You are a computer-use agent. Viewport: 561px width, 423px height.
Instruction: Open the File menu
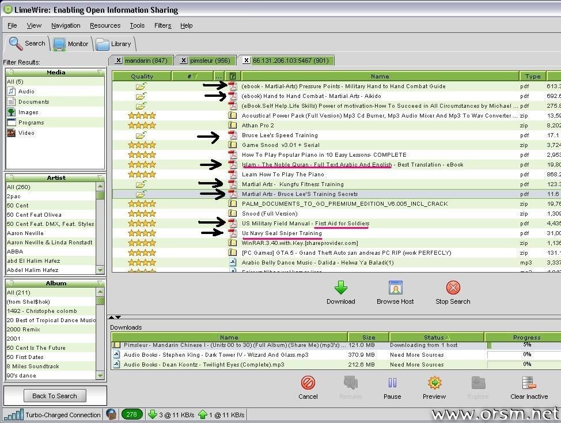12,25
